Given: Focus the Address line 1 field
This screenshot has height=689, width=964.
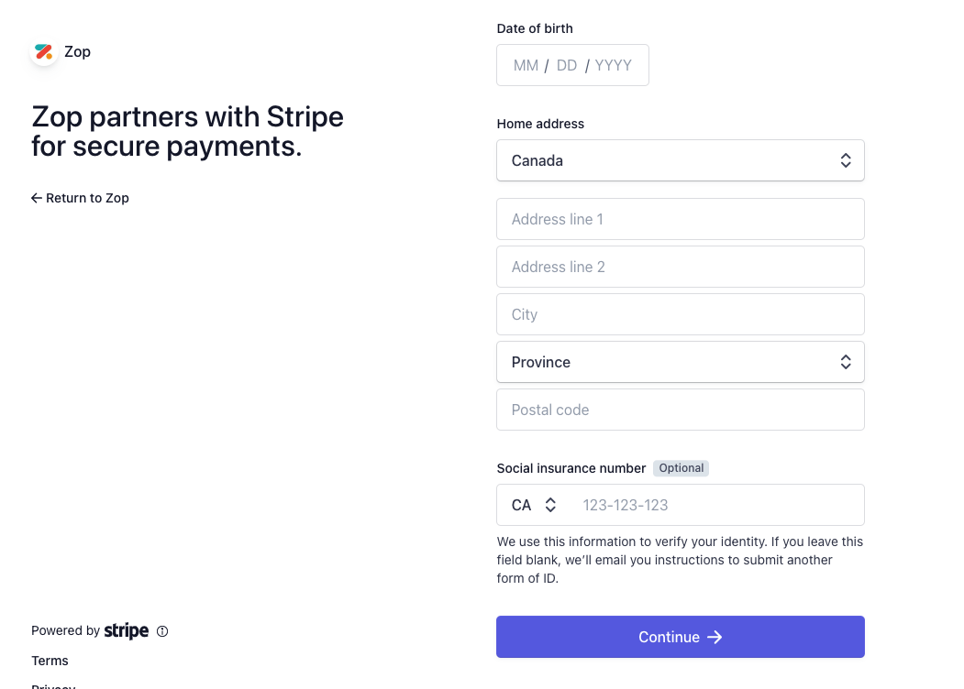Looking at the screenshot, I should click(681, 219).
